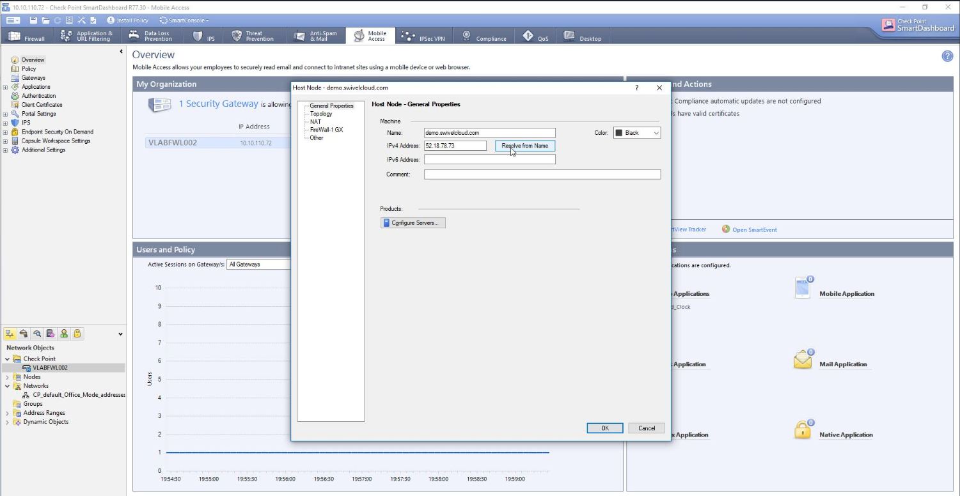960x496 pixels.
Task: Click the yellow lock icon in object toolbar
Action: point(77,334)
